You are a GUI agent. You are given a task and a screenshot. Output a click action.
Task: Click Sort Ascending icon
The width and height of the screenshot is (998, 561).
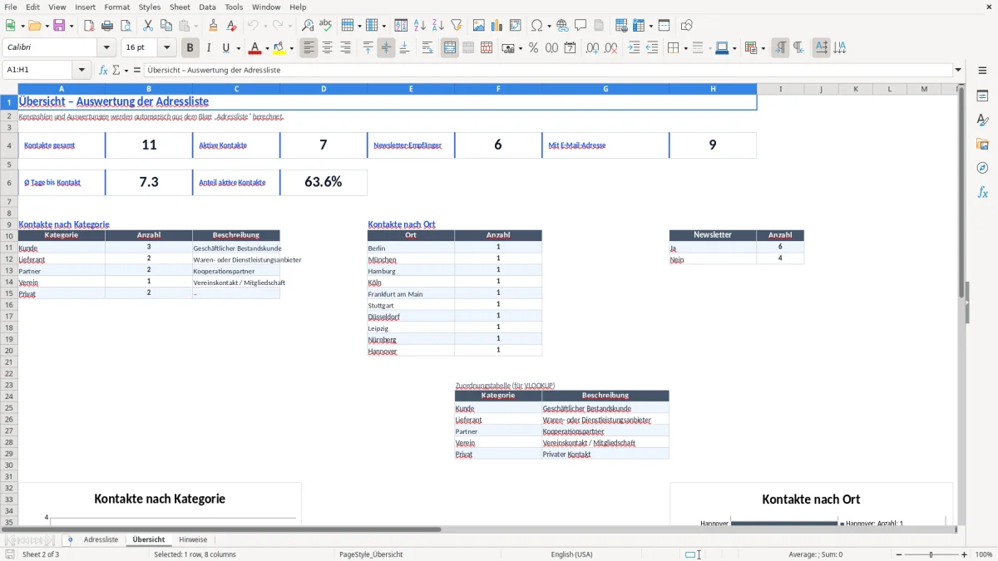[420, 26]
